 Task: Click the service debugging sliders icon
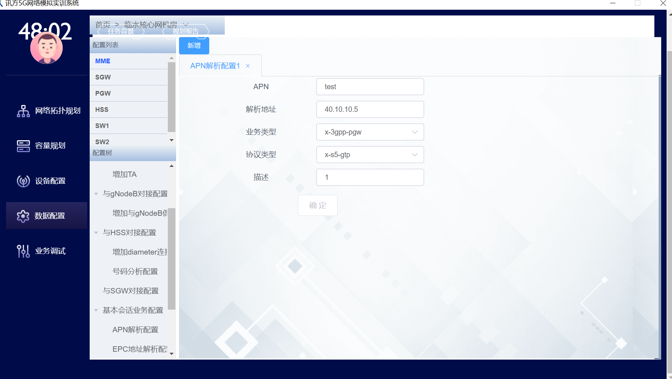point(23,251)
